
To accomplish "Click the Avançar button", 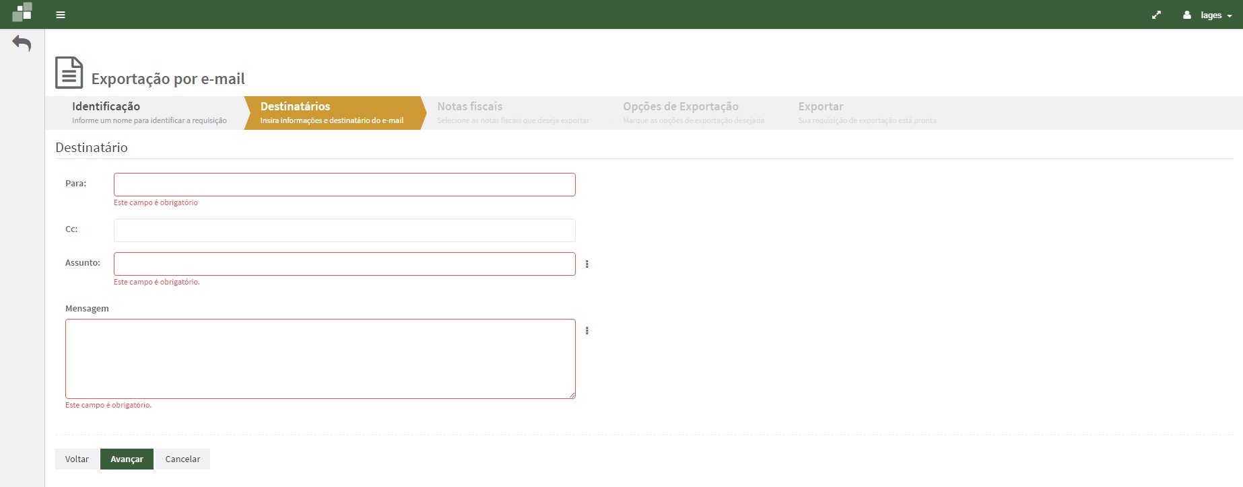I will [x=127, y=459].
